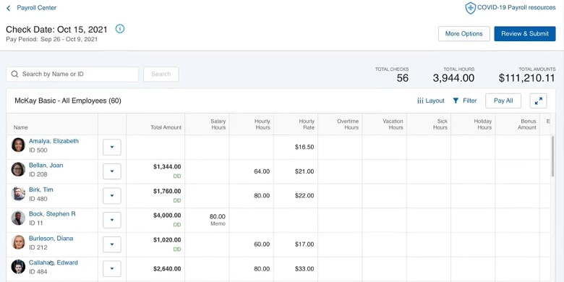Click the More Options button

[x=463, y=33]
